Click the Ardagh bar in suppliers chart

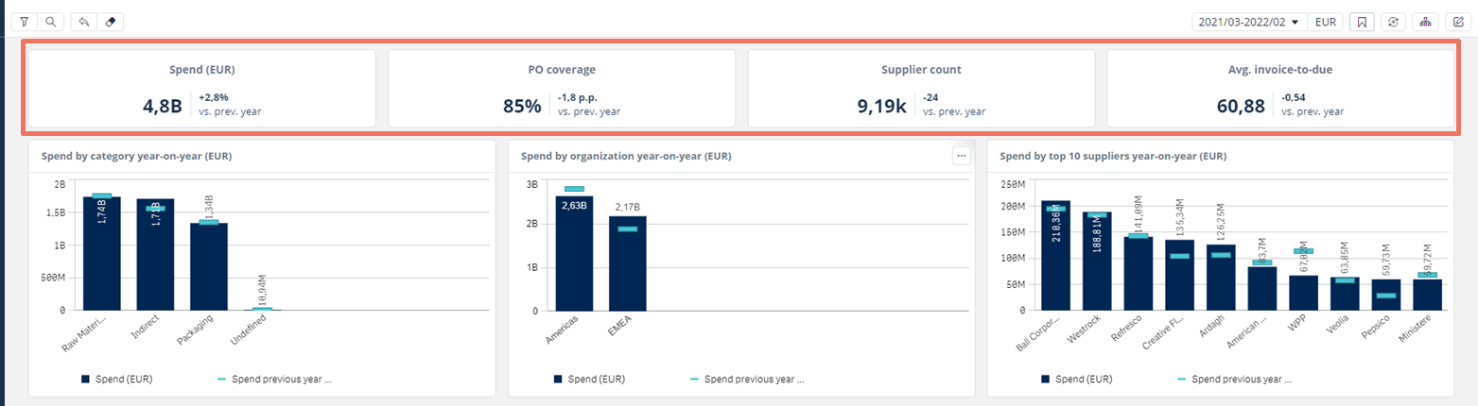pyautogui.click(x=1221, y=278)
